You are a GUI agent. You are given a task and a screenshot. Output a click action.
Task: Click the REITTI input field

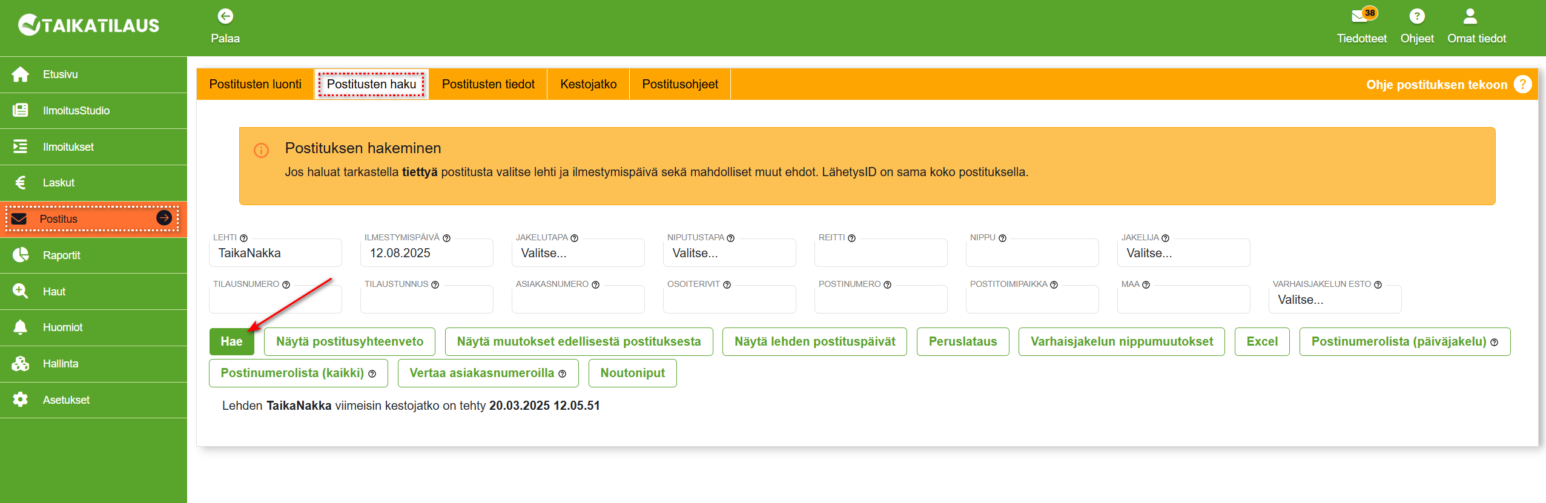coord(881,253)
